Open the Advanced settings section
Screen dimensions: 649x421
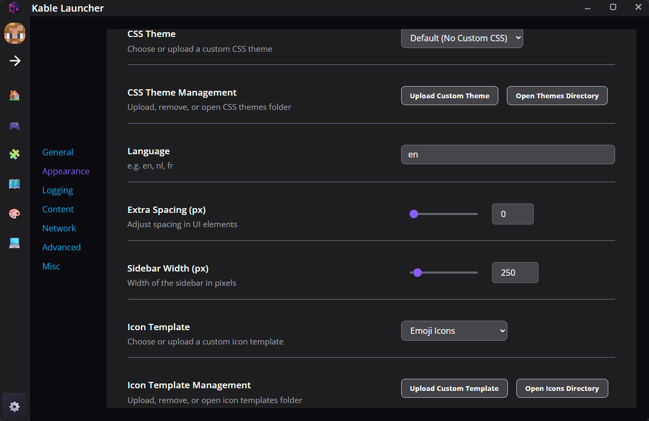pos(61,247)
